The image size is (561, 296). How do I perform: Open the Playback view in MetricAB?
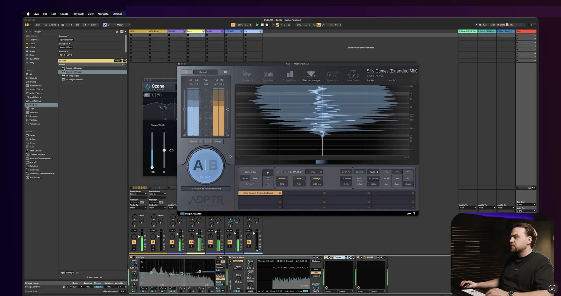[247, 76]
